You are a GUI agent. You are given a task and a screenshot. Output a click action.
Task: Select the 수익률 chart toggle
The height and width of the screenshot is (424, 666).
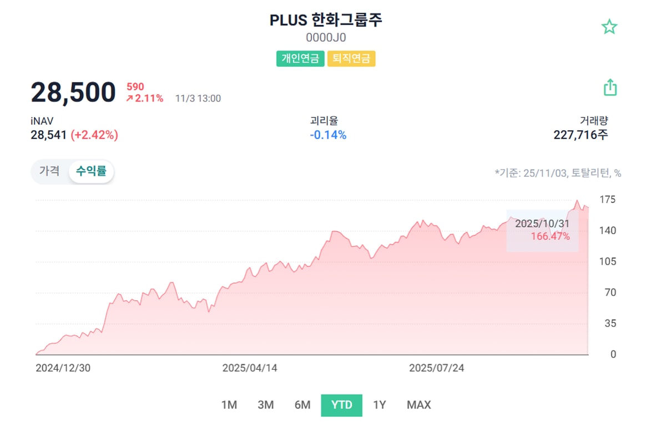[x=91, y=171]
